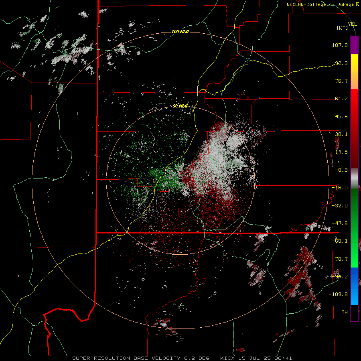
Task: Click the -16.5 velocity scale value
Action: 340,188
